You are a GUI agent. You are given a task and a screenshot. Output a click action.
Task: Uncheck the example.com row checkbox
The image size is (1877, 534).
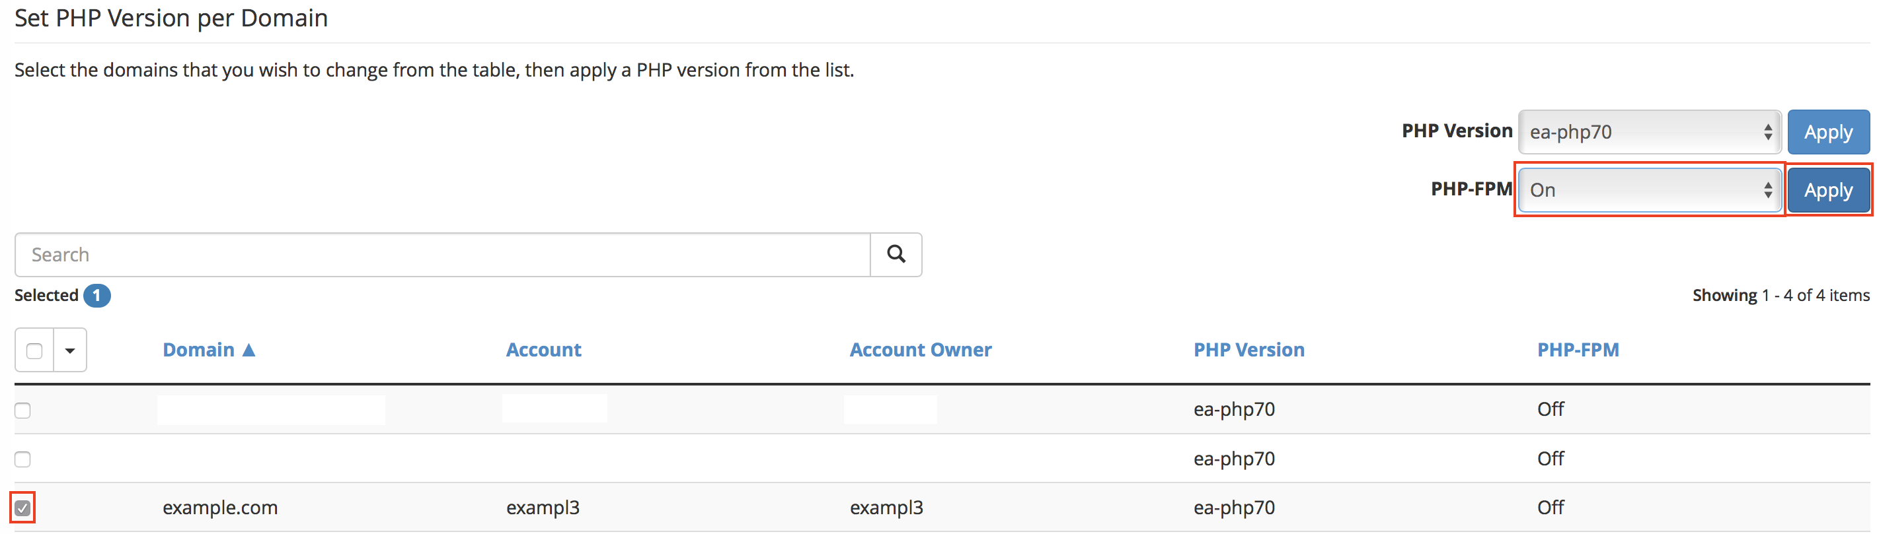(23, 508)
